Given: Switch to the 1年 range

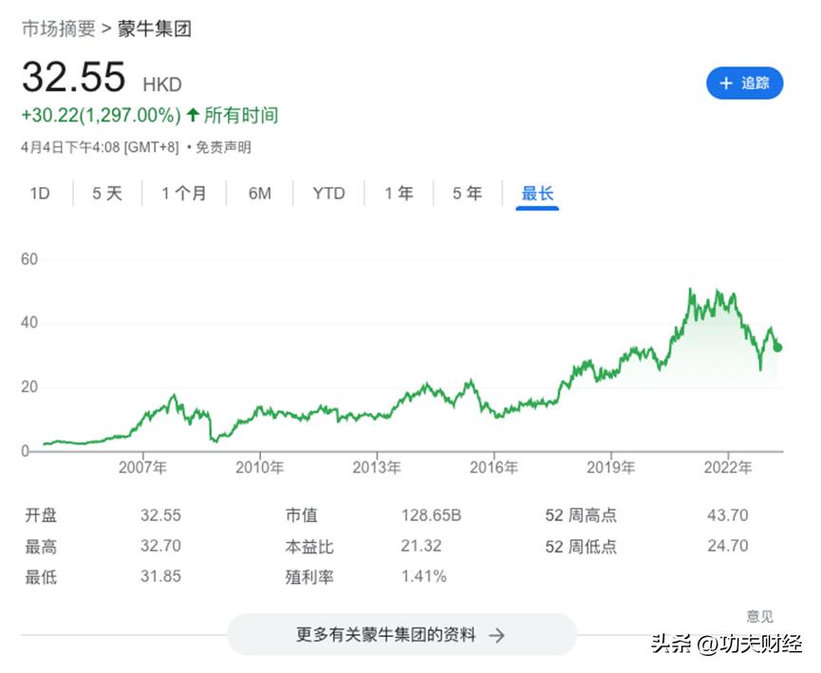Looking at the screenshot, I should pos(399,193).
